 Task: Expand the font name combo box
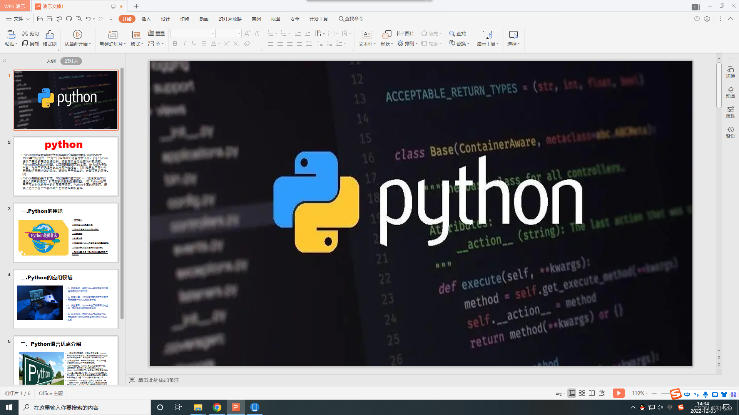tap(213, 34)
